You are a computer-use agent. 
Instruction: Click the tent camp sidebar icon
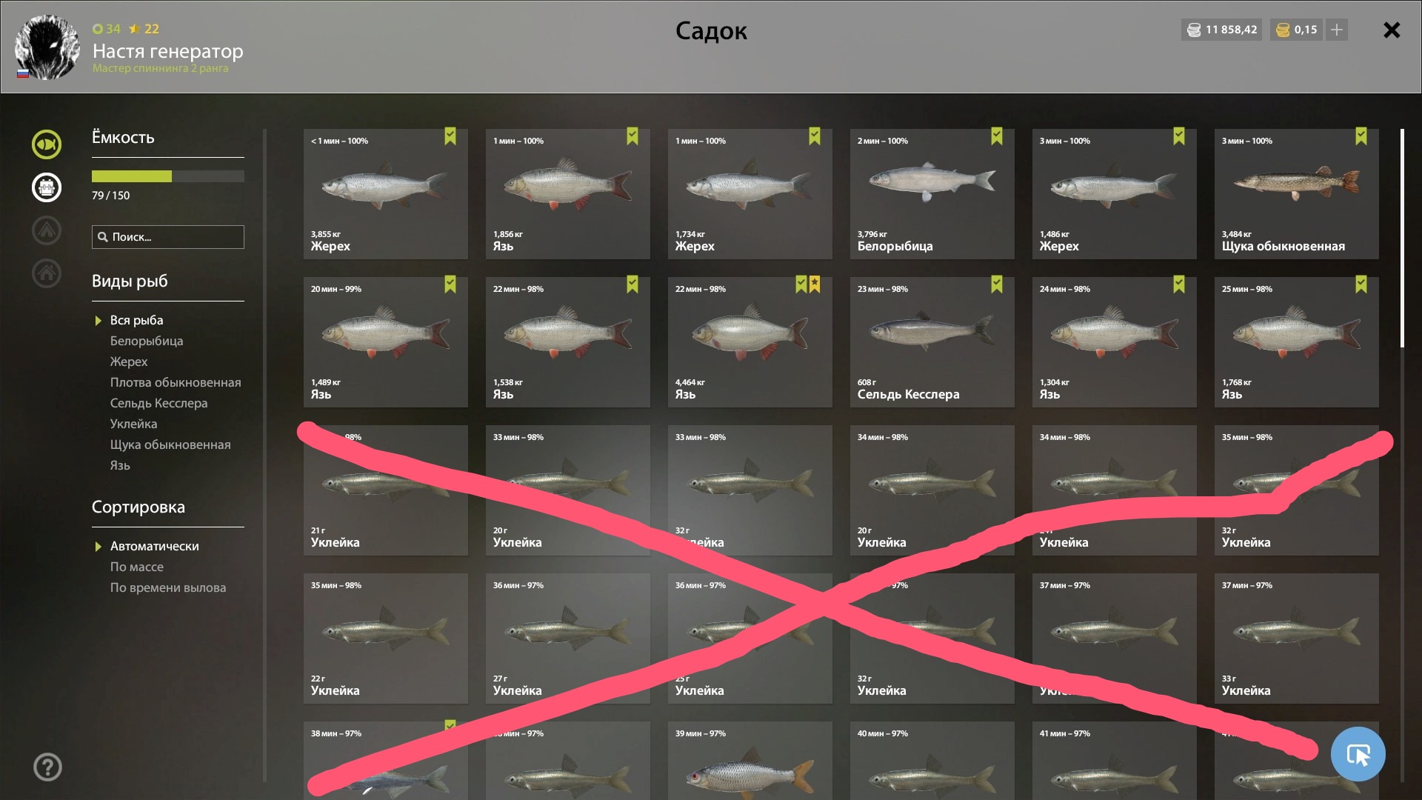46,230
